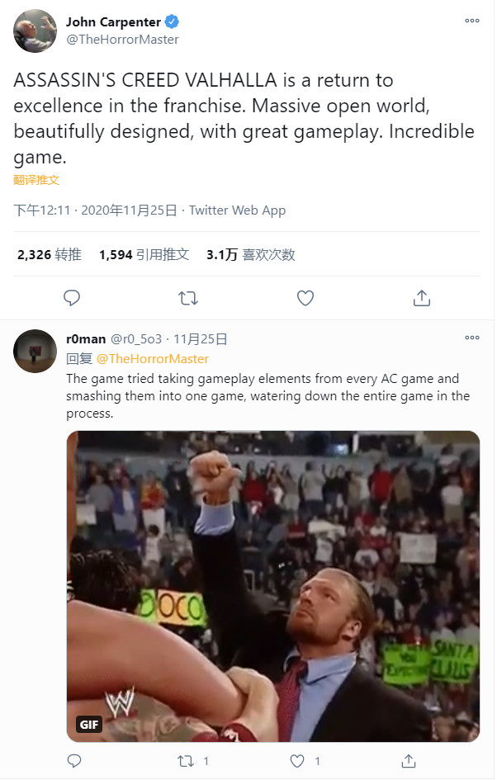Play the WWE GIF in r0man's reply
The height and width of the screenshot is (780, 497).
pos(273,586)
